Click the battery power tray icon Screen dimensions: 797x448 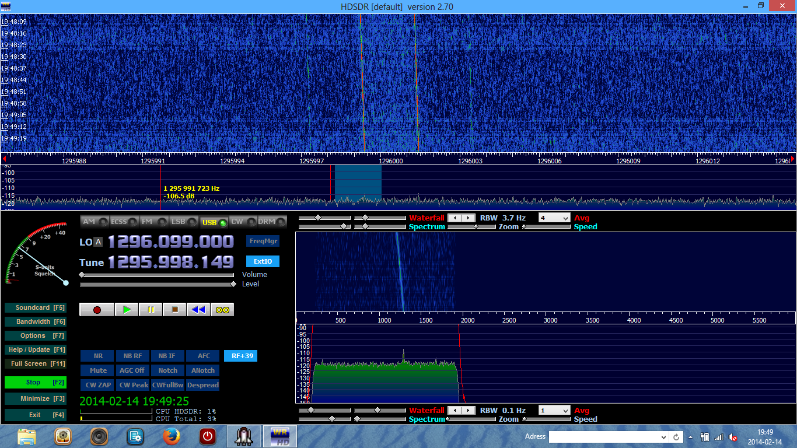704,437
